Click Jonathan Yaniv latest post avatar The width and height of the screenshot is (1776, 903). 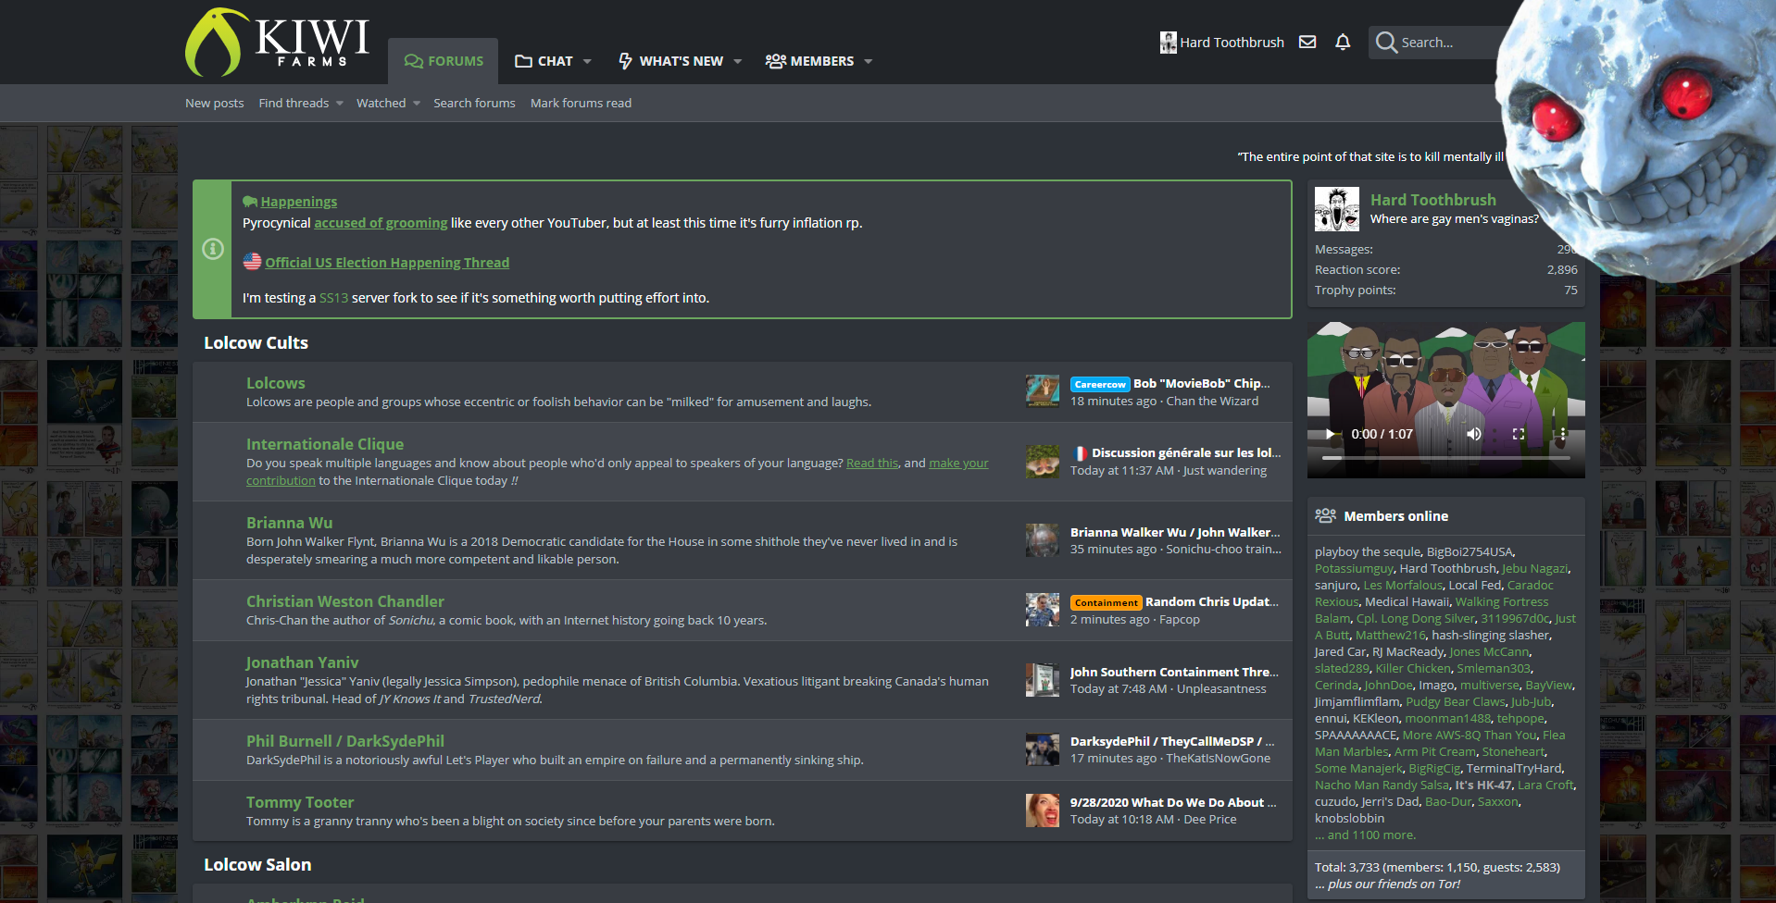tap(1043, 680)
